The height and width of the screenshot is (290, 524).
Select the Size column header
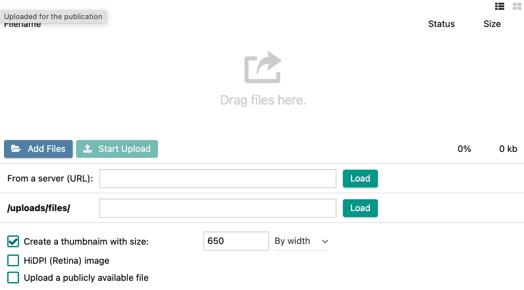click(x=492, y=24)
